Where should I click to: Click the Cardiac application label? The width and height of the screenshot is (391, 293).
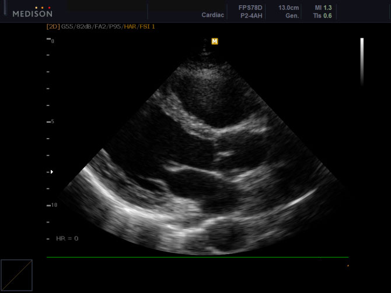coord(212,15)
